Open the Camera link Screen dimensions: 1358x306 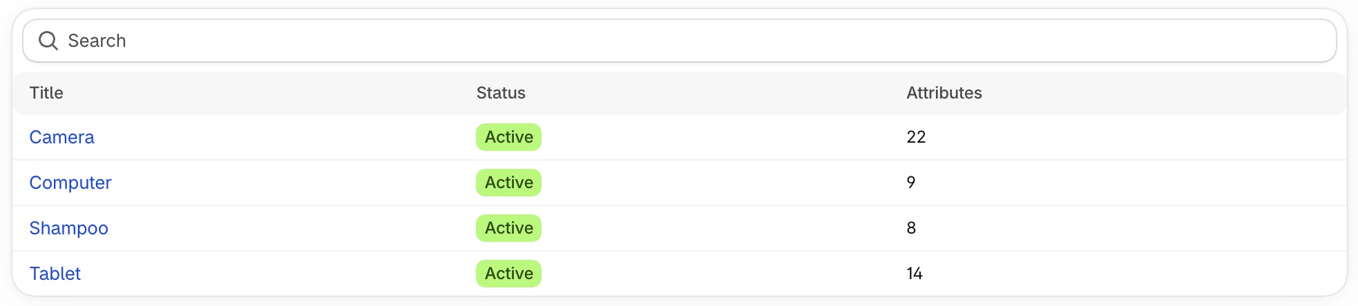click(x=61, y=137)
